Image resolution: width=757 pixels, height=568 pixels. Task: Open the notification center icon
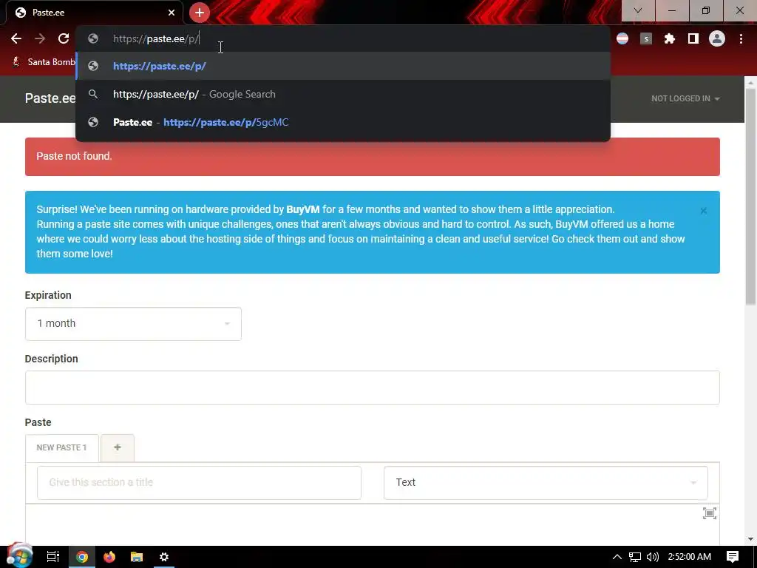point(733,557)
